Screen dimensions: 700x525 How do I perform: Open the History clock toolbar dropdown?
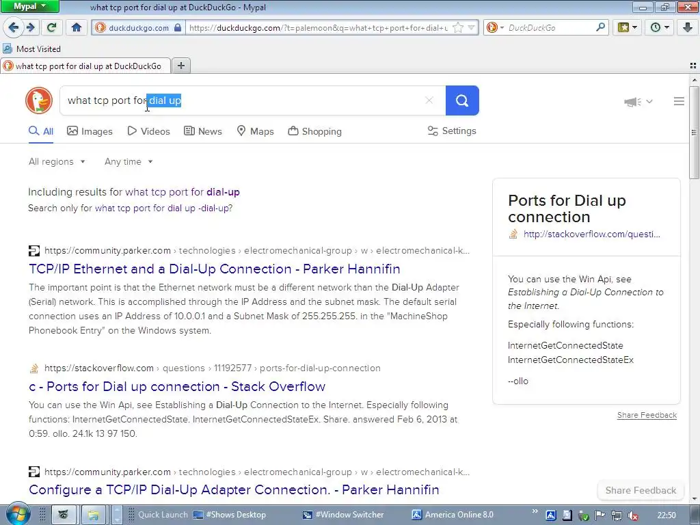tap(660, 27)
